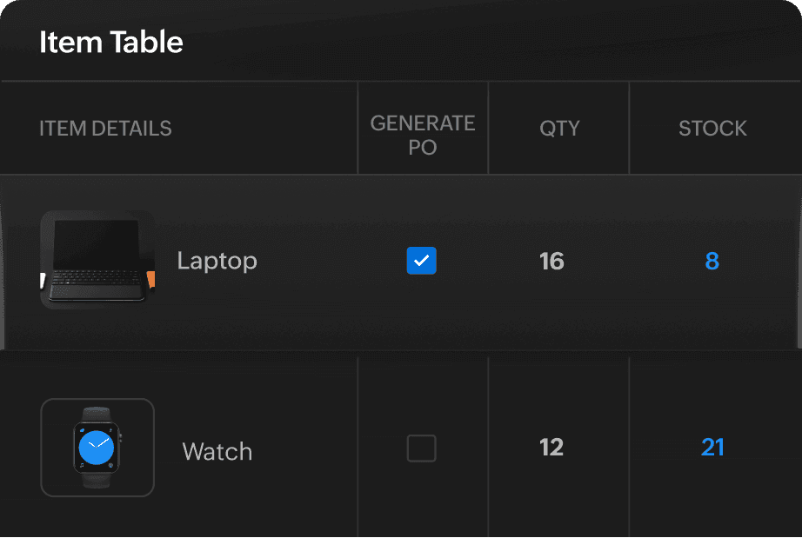
Task: Click the blue watch face dial
Action: (97, 448)
